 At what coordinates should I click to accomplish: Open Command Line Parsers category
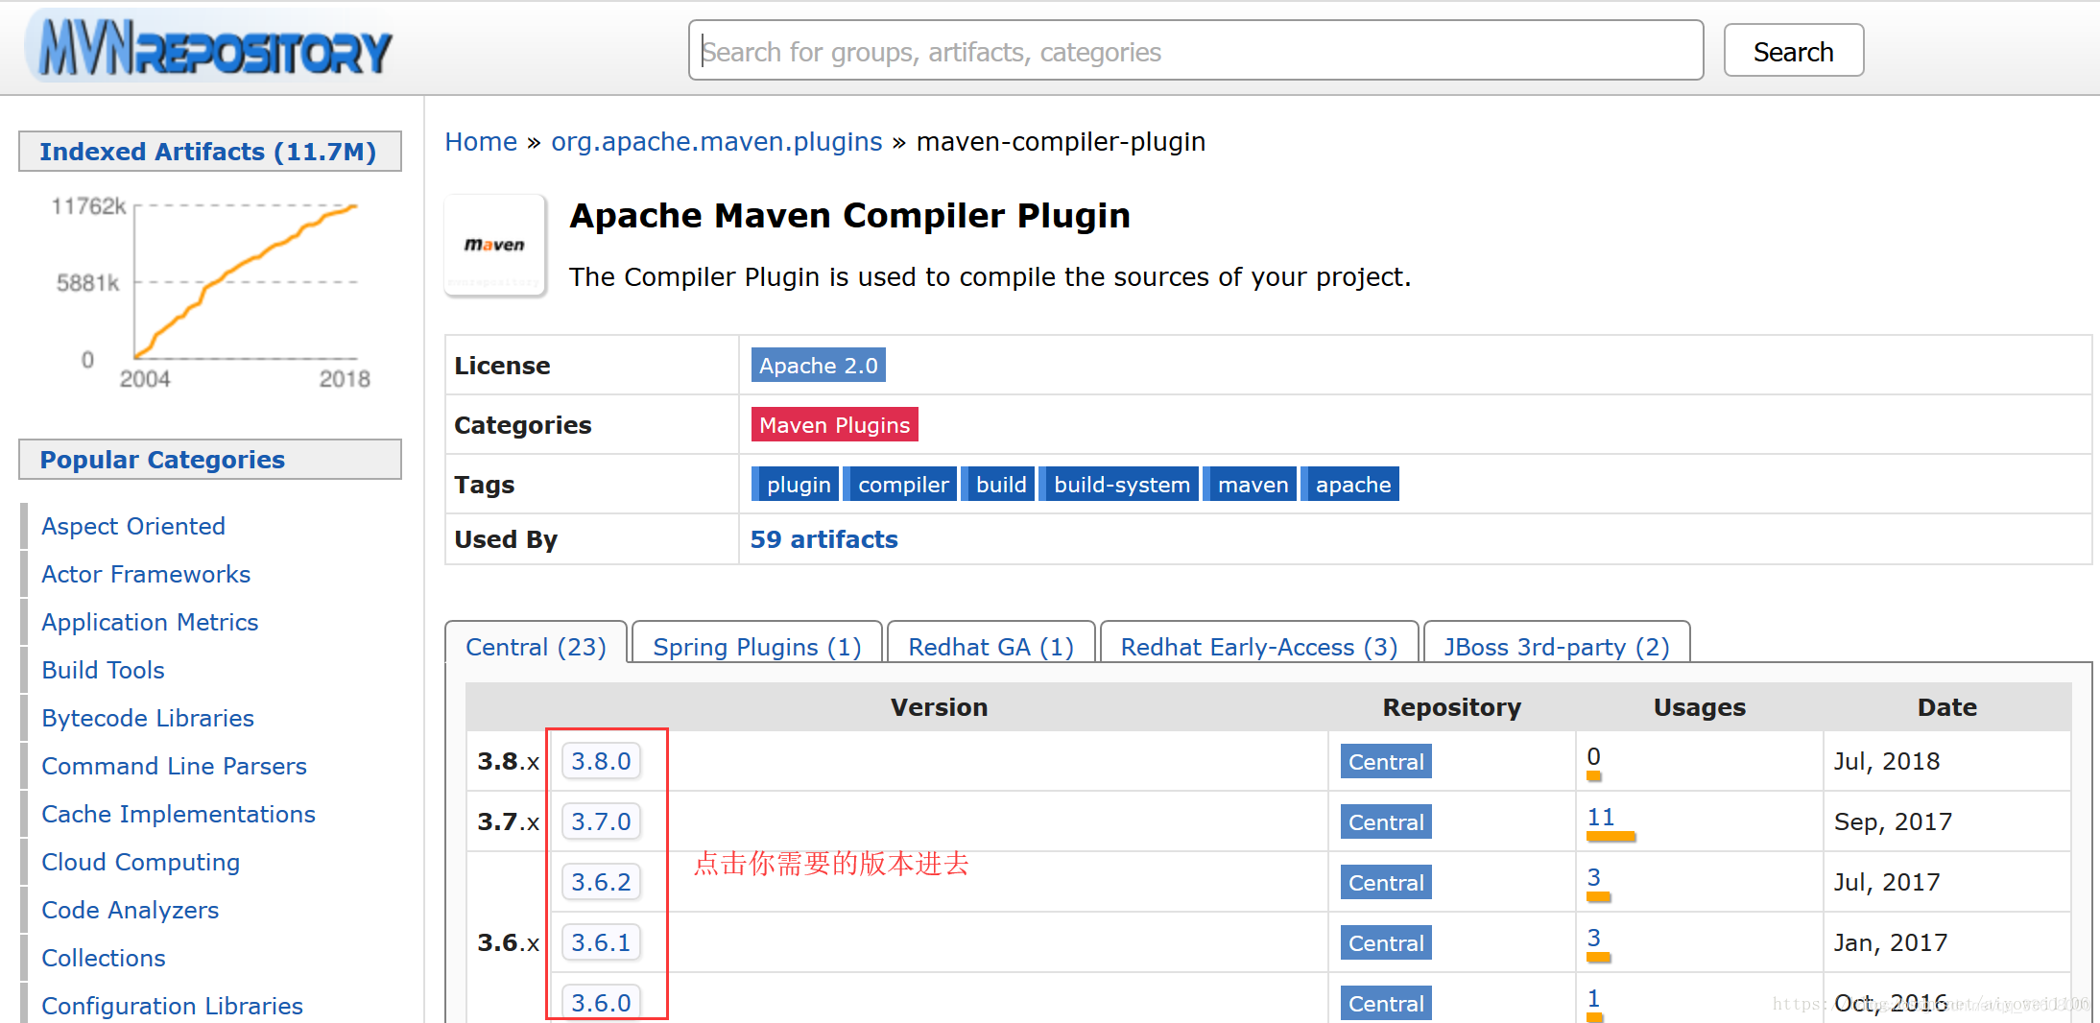click(174, 766)
